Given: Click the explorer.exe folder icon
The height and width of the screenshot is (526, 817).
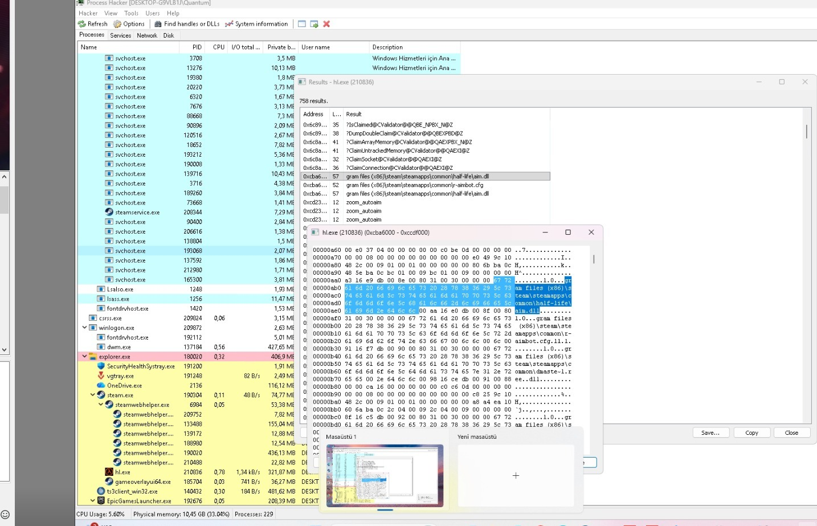Looking at the screenshot, I should [x=93, y=357].
